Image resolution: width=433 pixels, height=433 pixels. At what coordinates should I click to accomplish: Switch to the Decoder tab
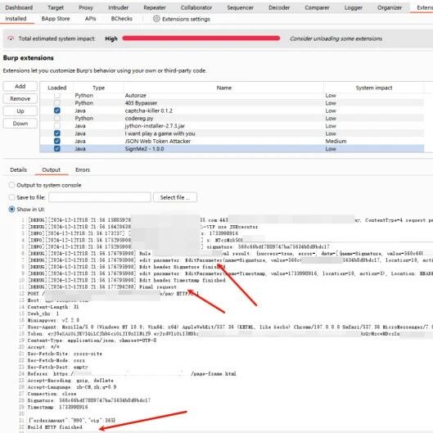pos(279,7)
